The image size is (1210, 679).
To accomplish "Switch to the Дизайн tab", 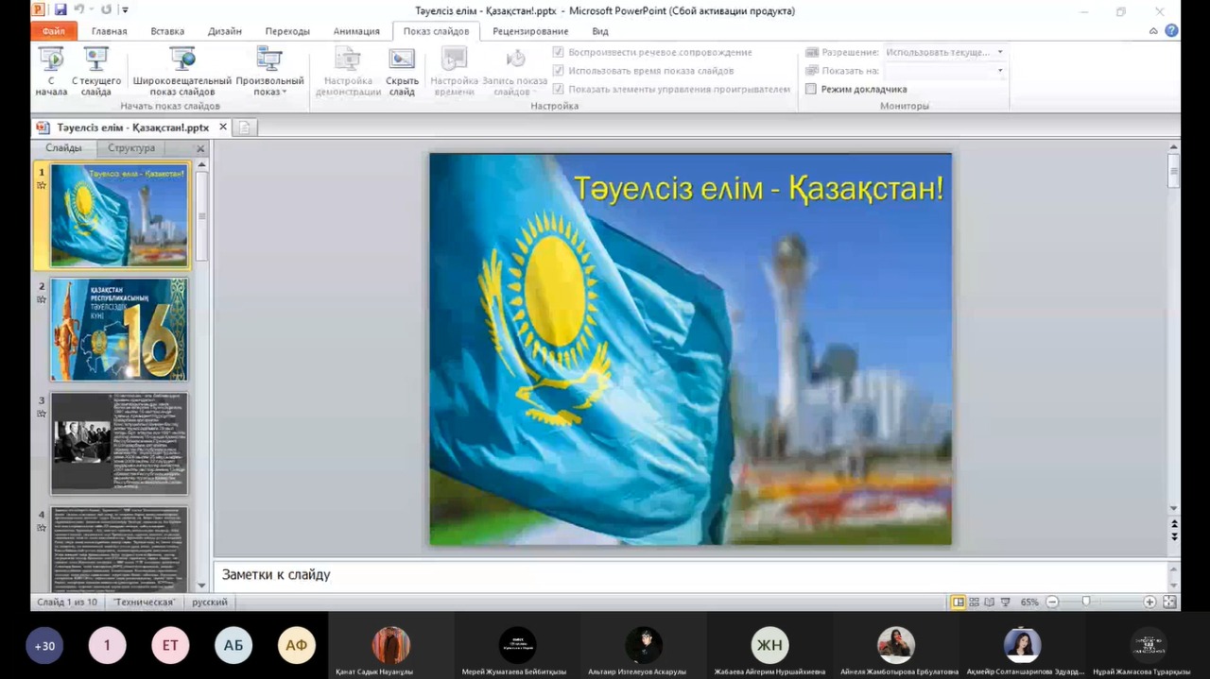I will [225, 31].
